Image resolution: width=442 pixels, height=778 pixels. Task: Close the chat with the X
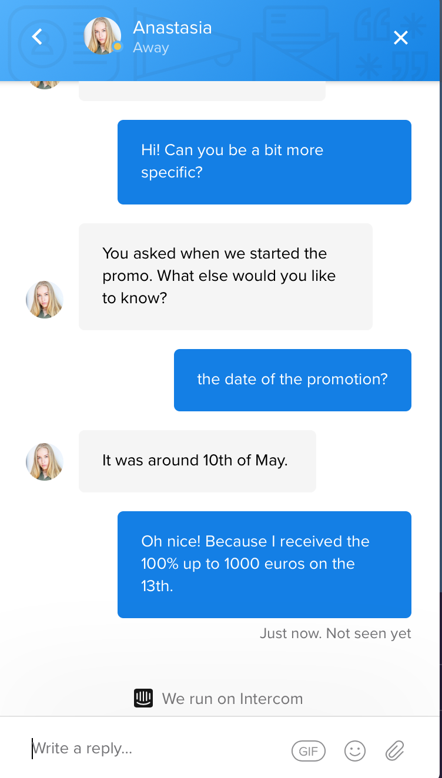point(401,38)
